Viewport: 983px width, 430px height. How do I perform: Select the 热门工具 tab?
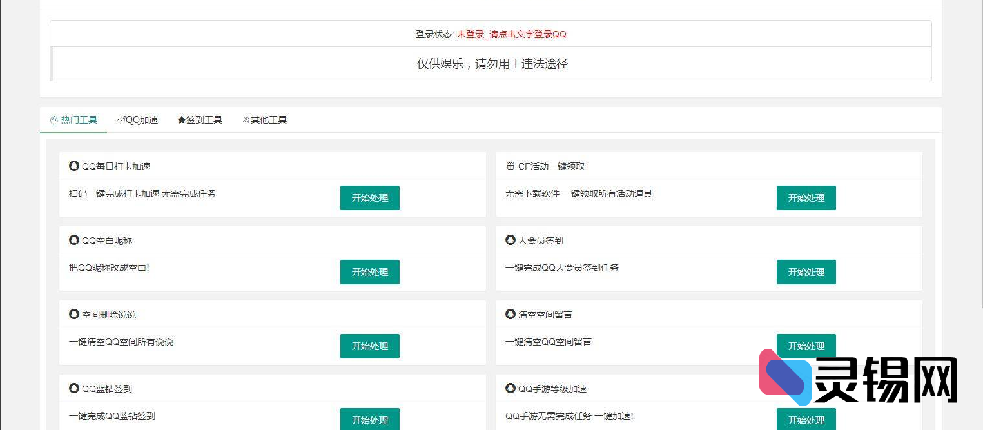coord(73,120)
